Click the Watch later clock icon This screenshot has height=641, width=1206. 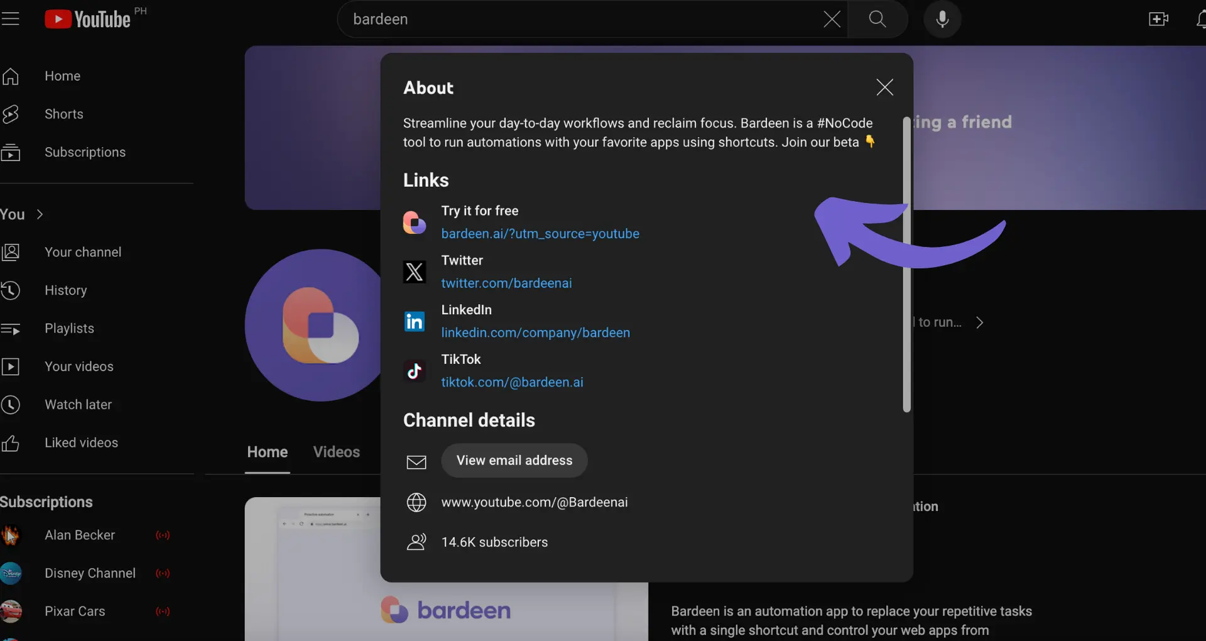[x=11, y=405]
